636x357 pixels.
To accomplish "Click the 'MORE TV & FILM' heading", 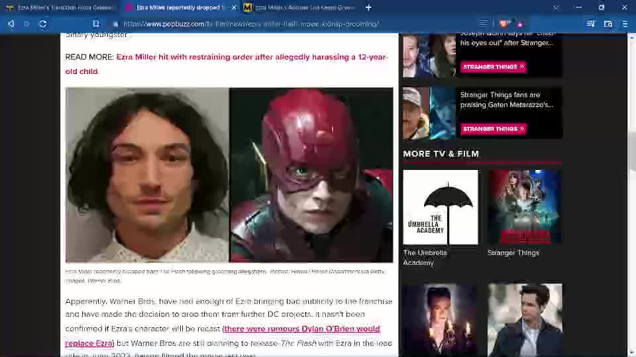I will 441,154.
